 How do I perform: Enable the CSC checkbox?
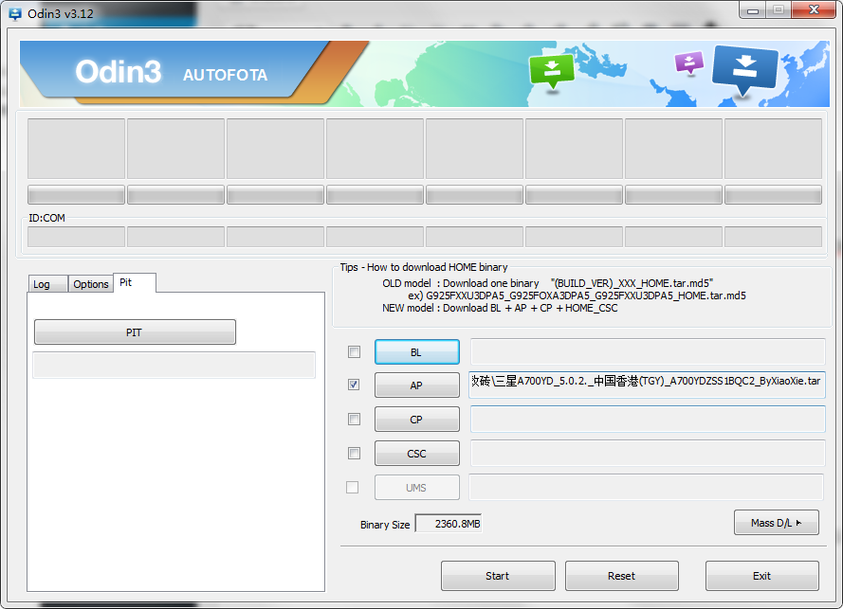pyautogui.click(x=354, y=454)
